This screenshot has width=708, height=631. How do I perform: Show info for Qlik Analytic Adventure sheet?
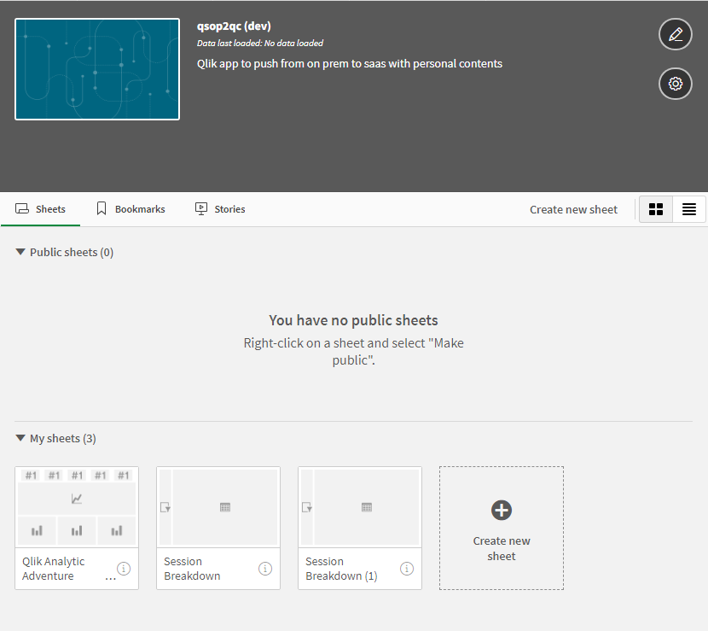pyautogui.click(x=124, y=568)
